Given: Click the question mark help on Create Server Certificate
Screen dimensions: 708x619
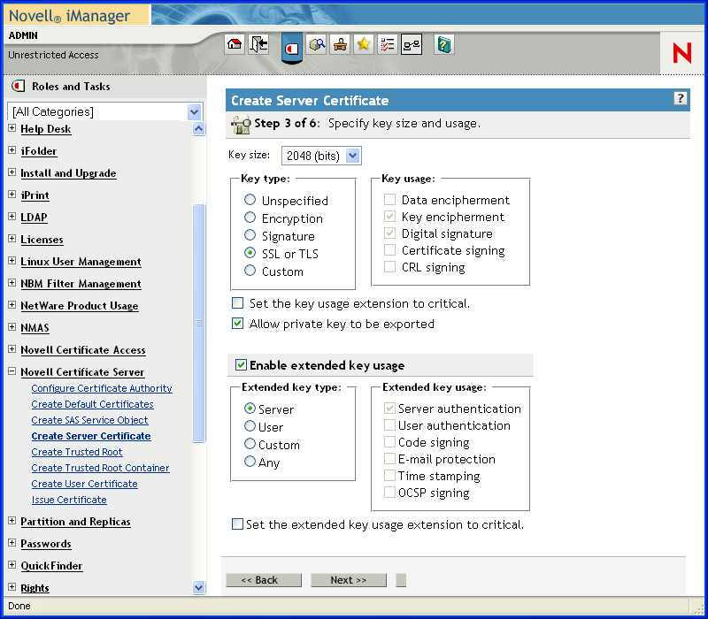Looking at the screenshot, I should click(x=680, y=98).
